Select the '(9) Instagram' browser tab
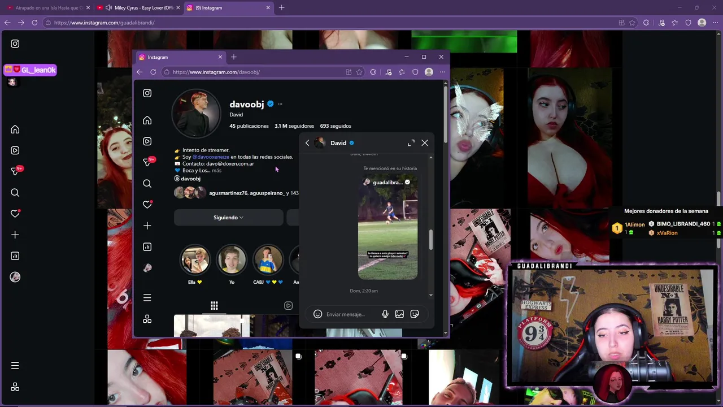The width and height of the screenshot is (723, 407). (229, 8)
